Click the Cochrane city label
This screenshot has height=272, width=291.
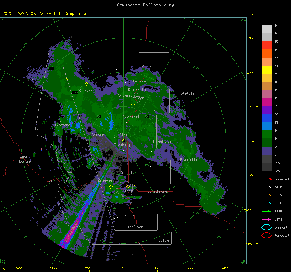click(x=106, y=181)
